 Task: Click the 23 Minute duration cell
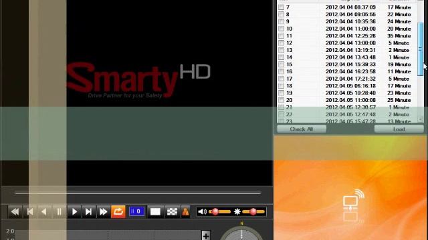pos(399,93)
